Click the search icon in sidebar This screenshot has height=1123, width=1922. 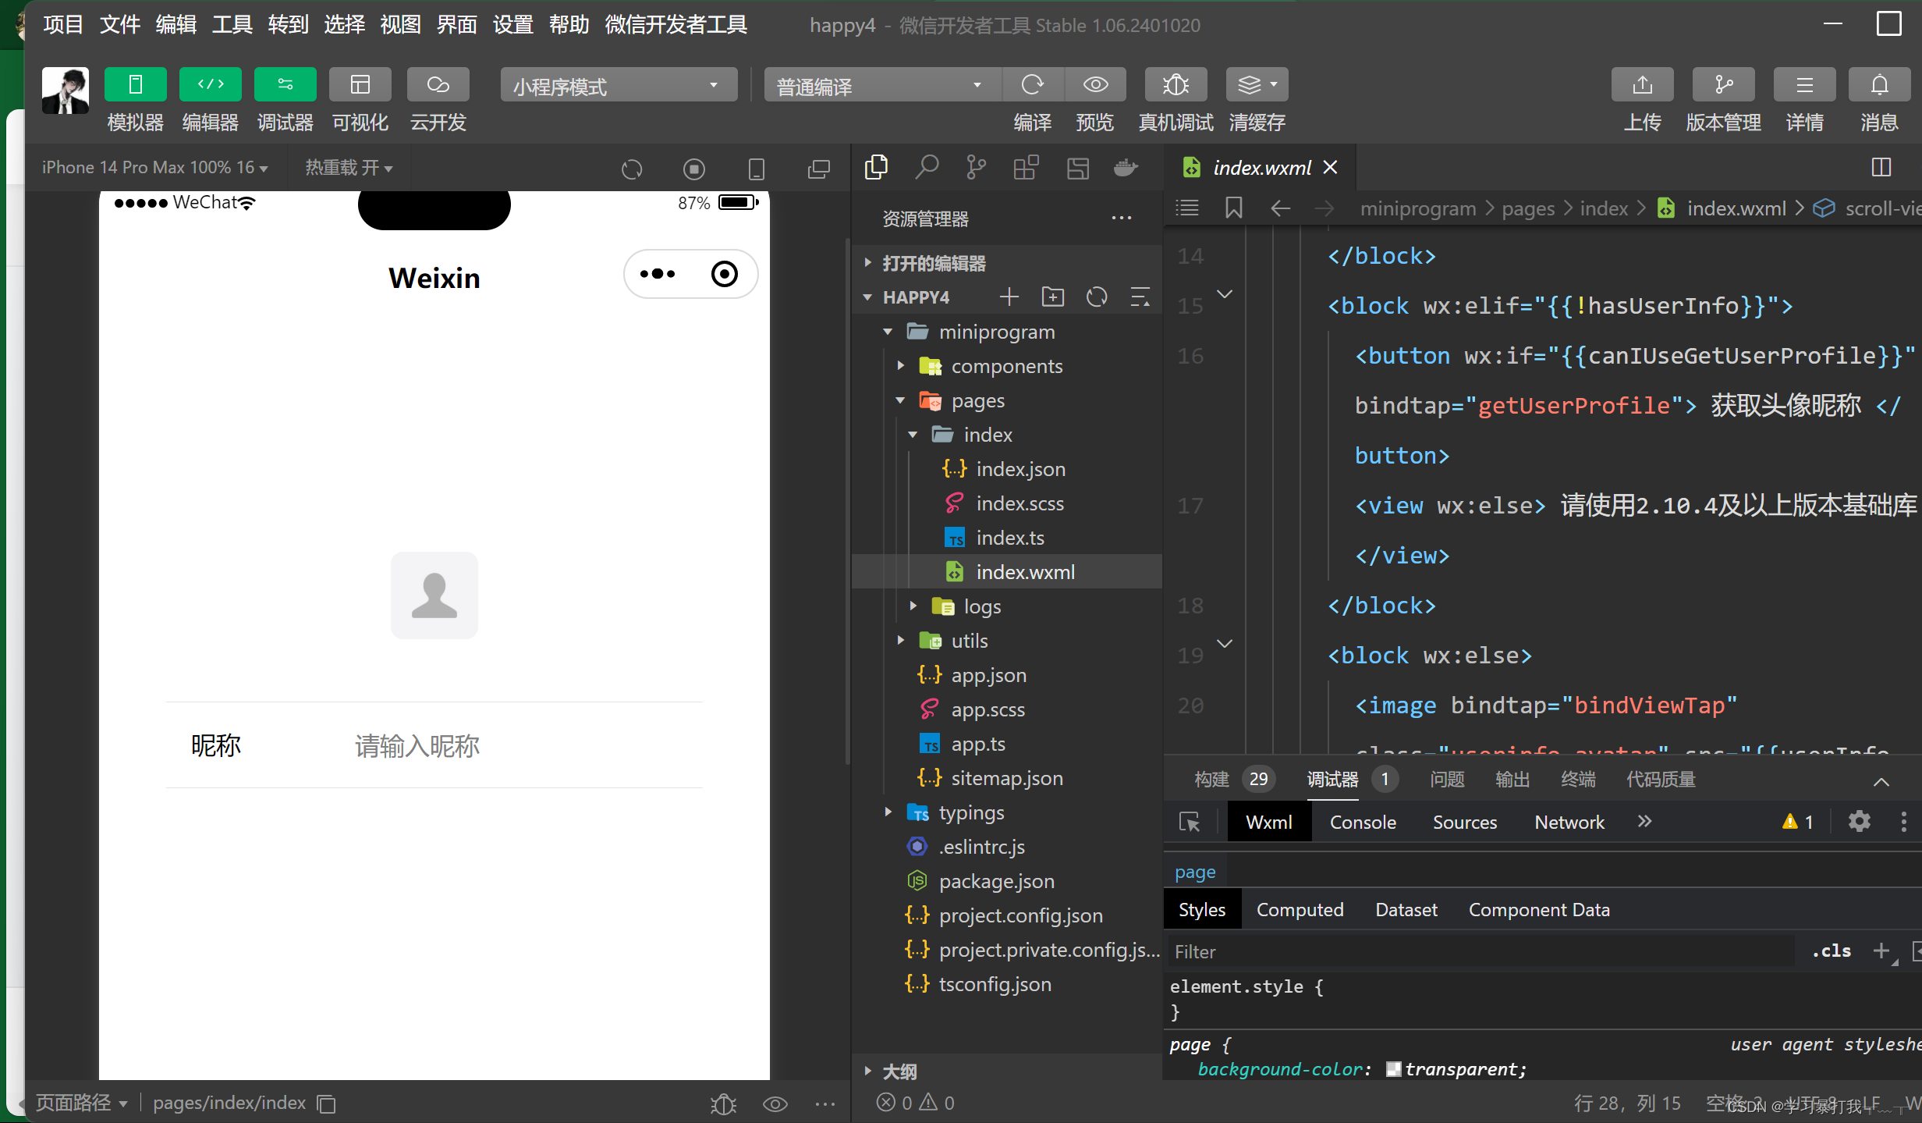pyautogui.click(x=926, y=167)
